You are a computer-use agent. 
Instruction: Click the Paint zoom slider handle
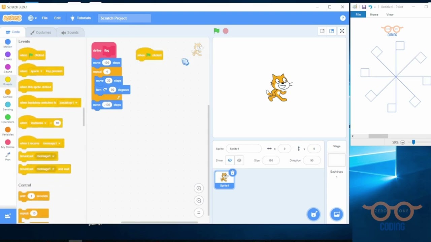(x=413, y=142)
